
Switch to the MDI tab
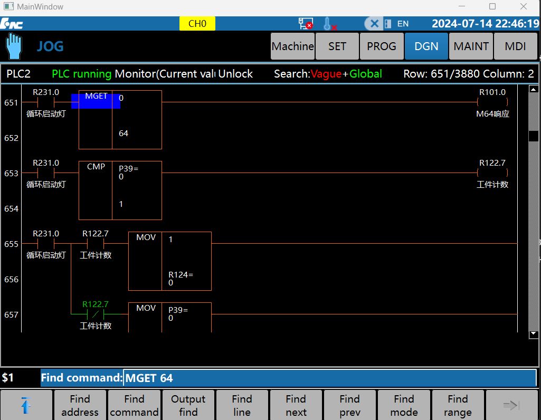tap(516, 46)
